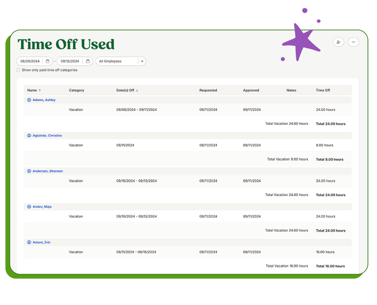Screen dimensions: 377x305
Task: Enable Show only paid time off categories
Action: (x=18, y=70)
